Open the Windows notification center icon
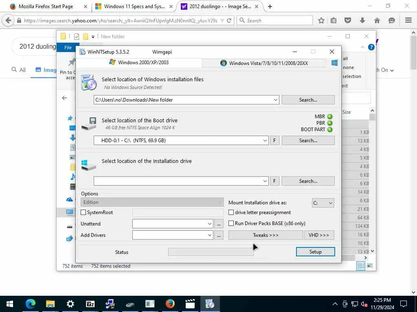Screen dimensions: 417x312 404,304
